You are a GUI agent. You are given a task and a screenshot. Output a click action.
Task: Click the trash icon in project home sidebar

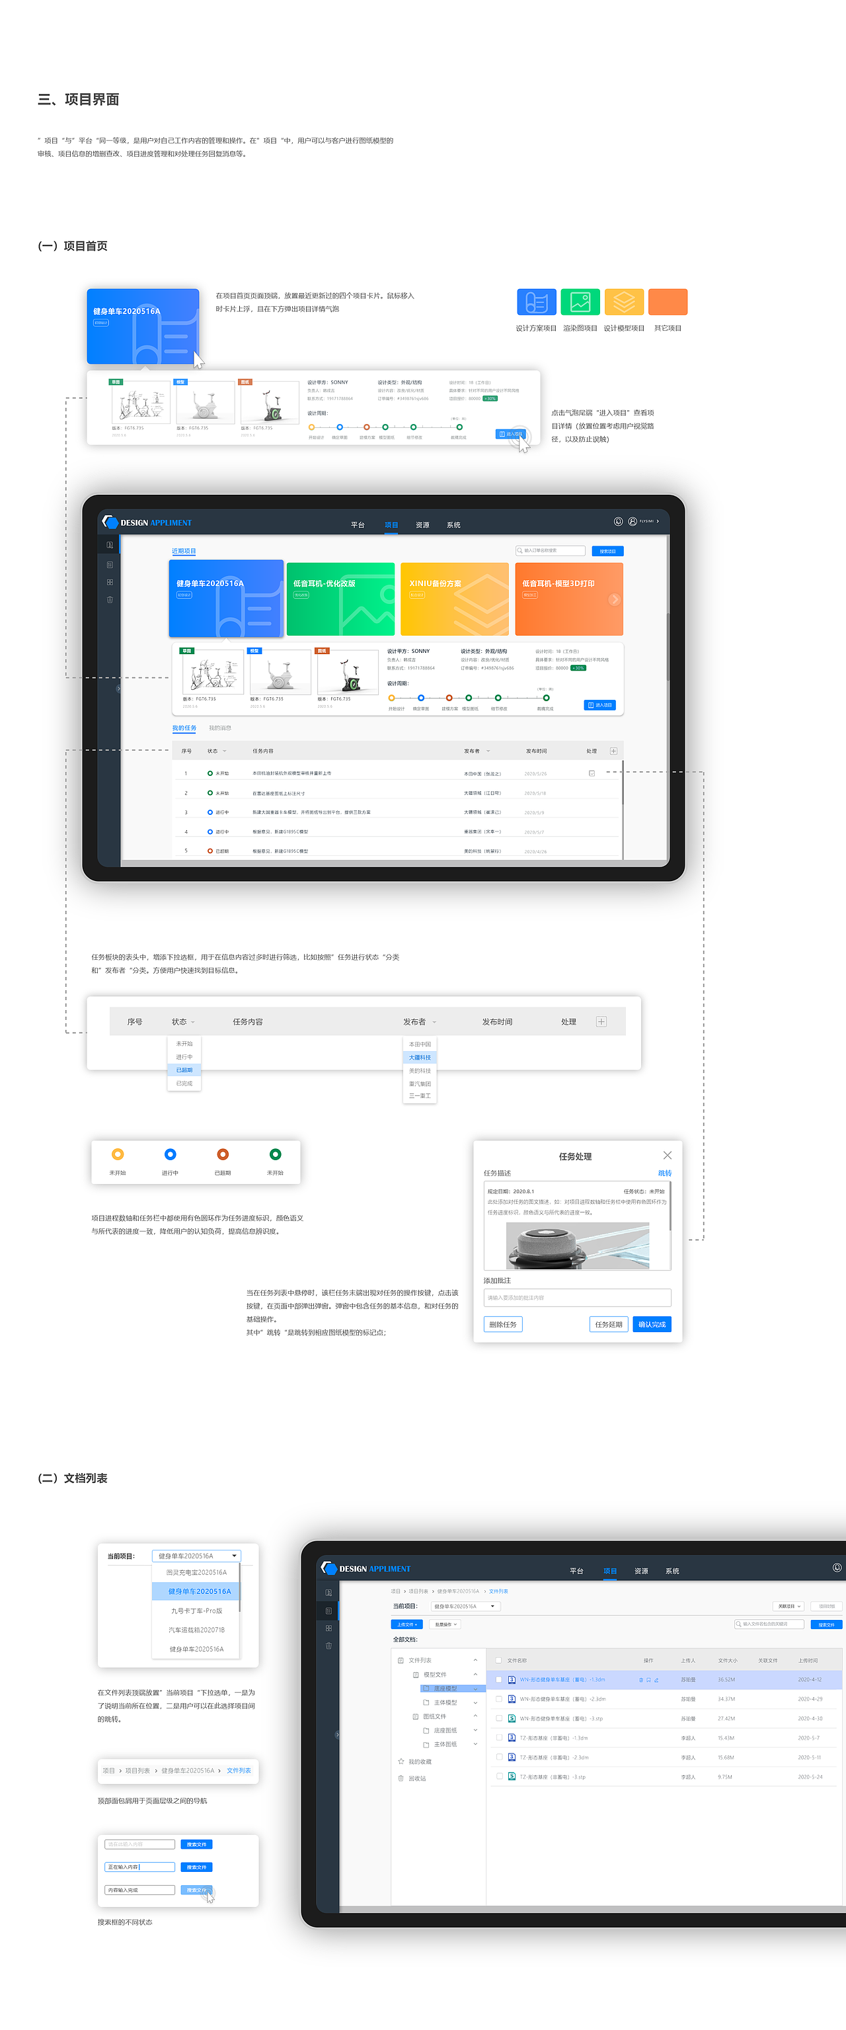(110, 600)
